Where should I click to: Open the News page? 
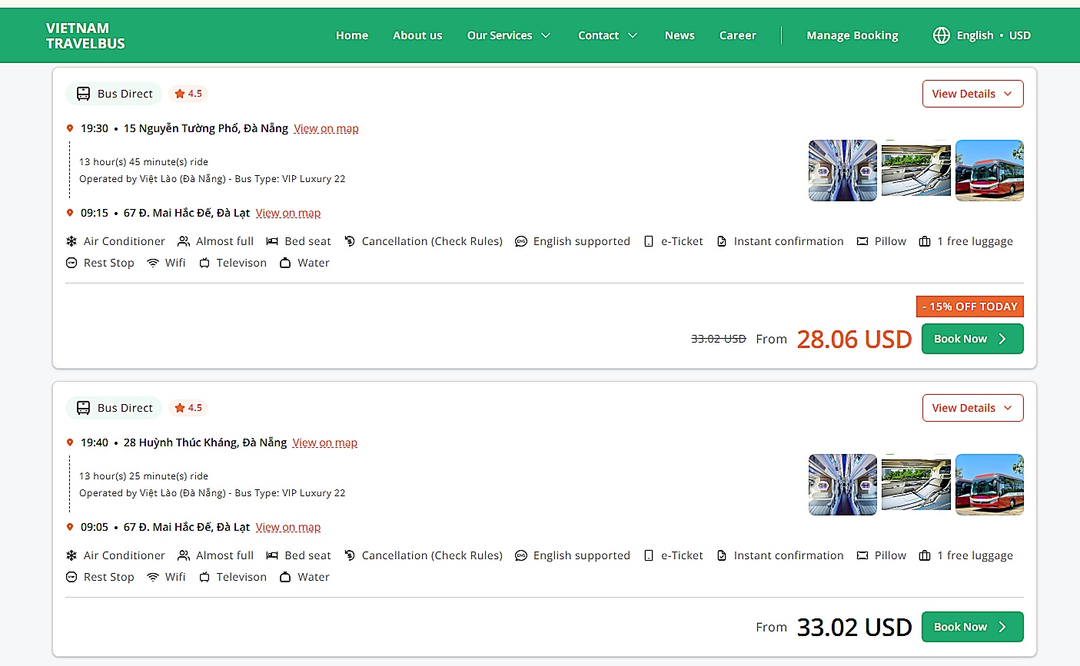pos(680,35)
